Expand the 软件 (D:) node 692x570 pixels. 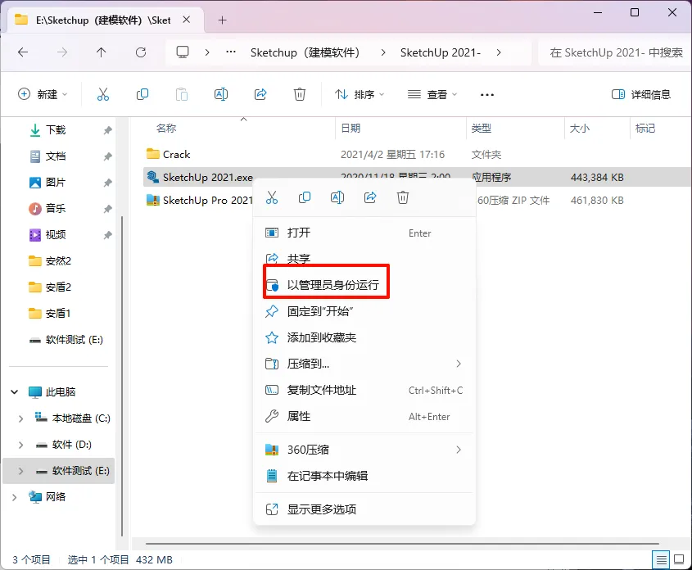pyautogui.click(x=20, y=445)
